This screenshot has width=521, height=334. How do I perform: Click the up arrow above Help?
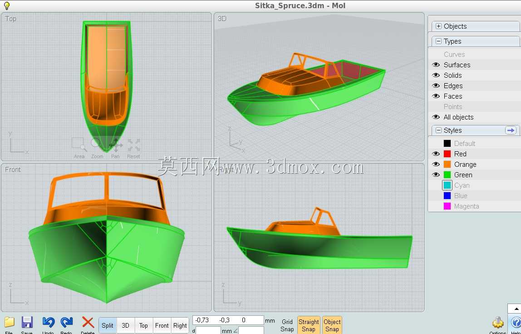click(x=516, y=309)
